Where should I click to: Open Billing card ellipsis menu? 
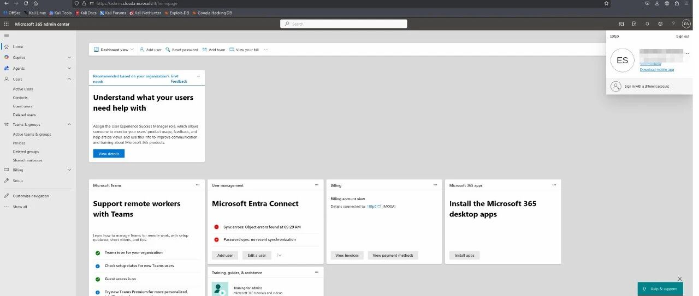click(436, 185)
